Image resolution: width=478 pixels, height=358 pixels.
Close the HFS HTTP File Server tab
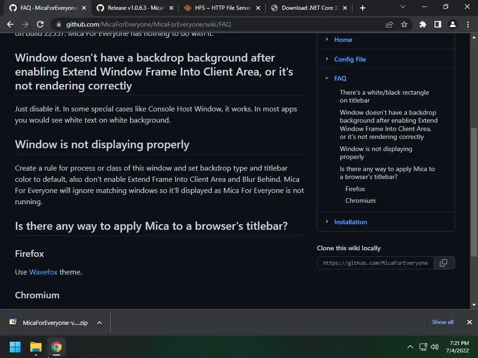pos(258,8)
